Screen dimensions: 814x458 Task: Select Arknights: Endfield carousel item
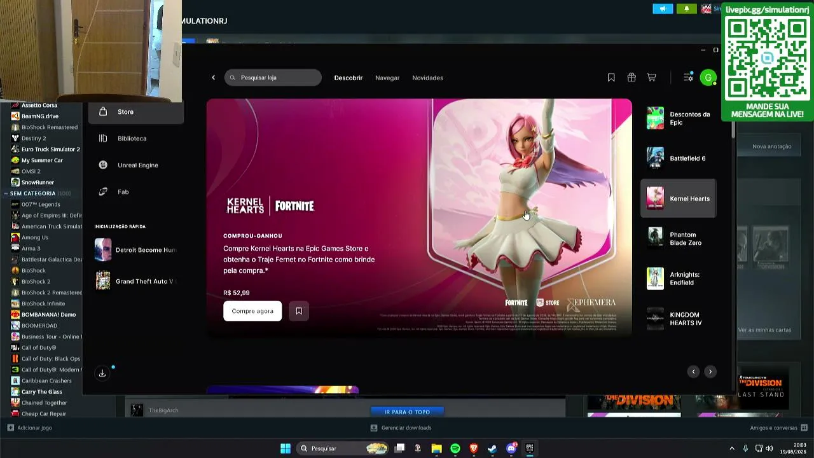pyautogui.click(x=679, y=279)
